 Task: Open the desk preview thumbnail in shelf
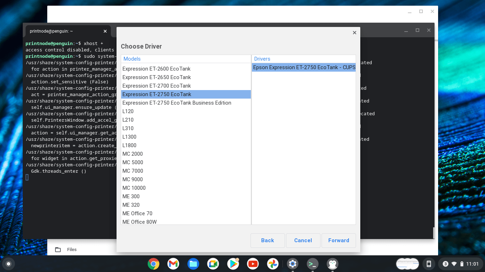(x=408, y=264)
